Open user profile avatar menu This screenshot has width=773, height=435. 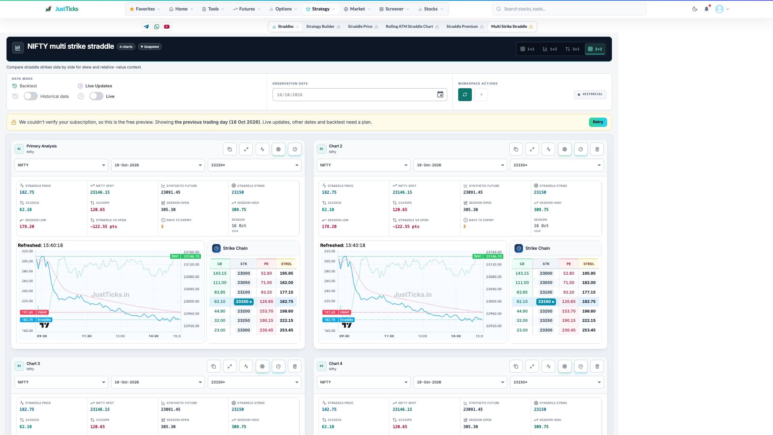[x=722, y=9]
